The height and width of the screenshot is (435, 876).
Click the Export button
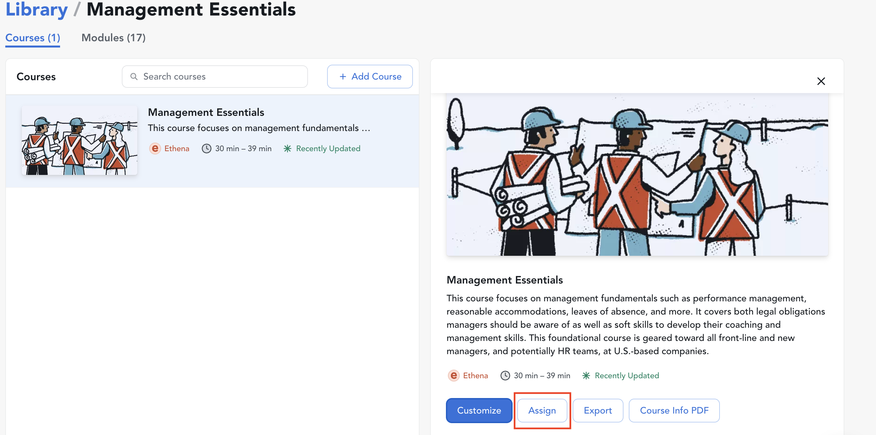(x=597, y=411)
